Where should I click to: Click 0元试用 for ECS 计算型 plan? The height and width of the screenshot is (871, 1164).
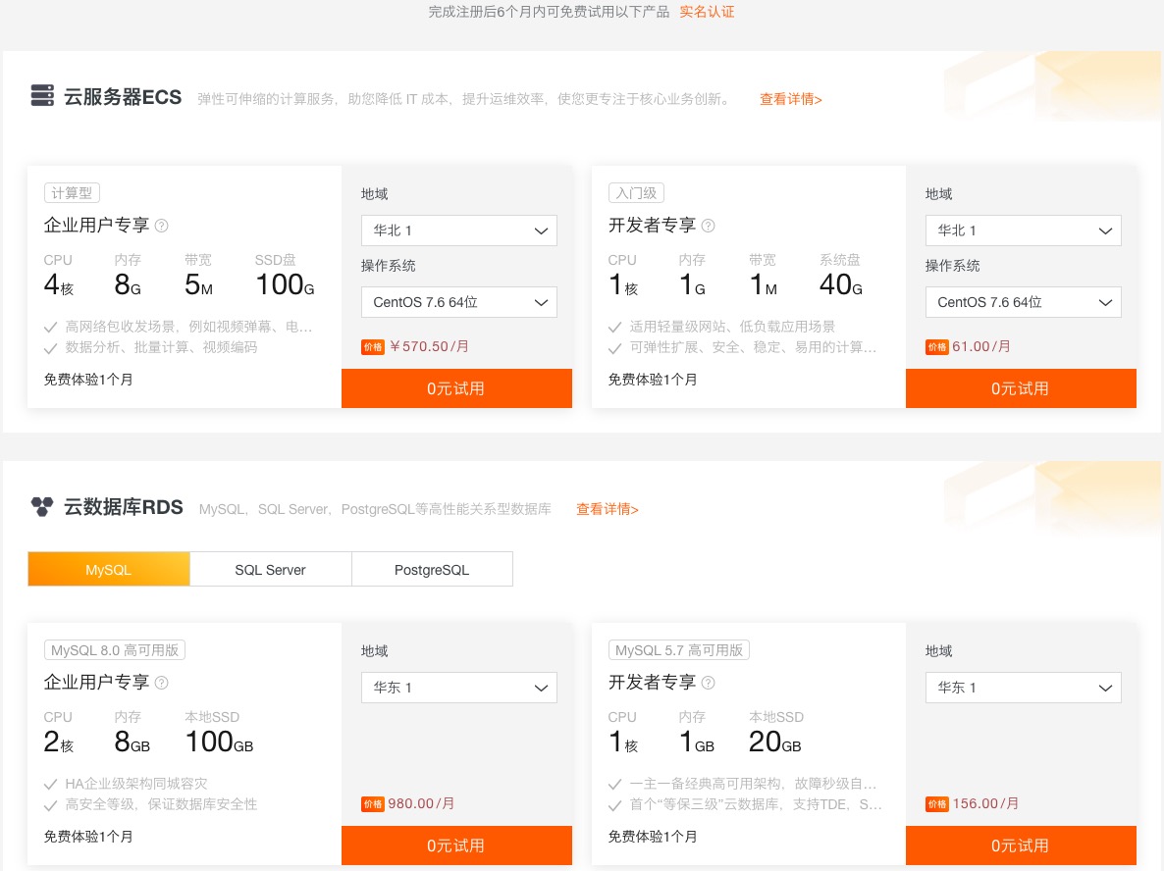[456, 388]
